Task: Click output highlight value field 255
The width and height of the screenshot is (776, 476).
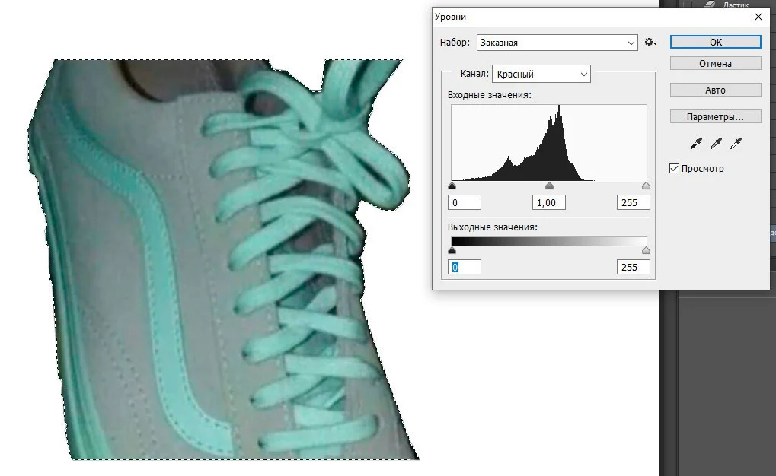Action: [x=634, y=268]
